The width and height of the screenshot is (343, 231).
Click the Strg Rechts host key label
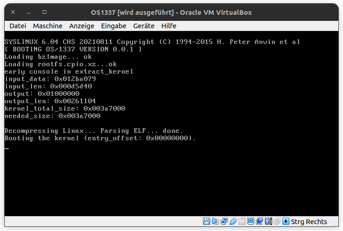309,222
